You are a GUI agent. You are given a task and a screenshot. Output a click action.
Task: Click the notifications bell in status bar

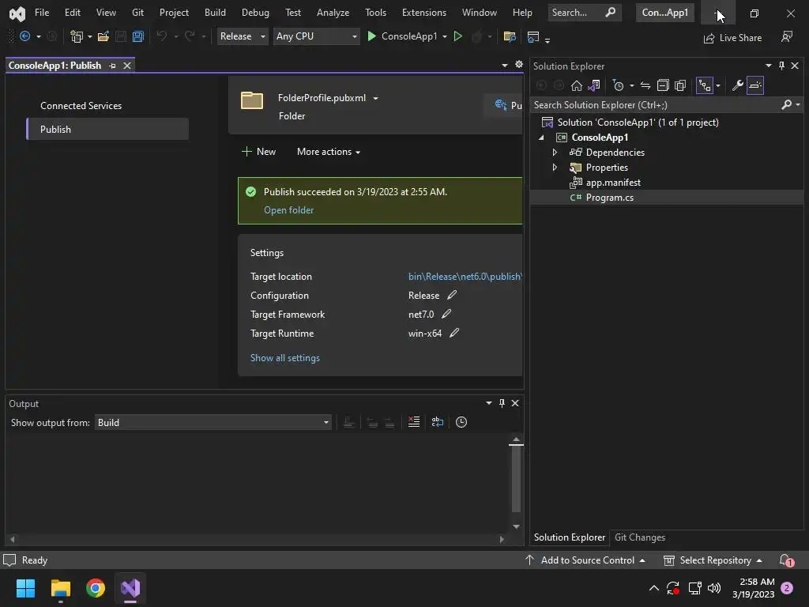point(786,560)
